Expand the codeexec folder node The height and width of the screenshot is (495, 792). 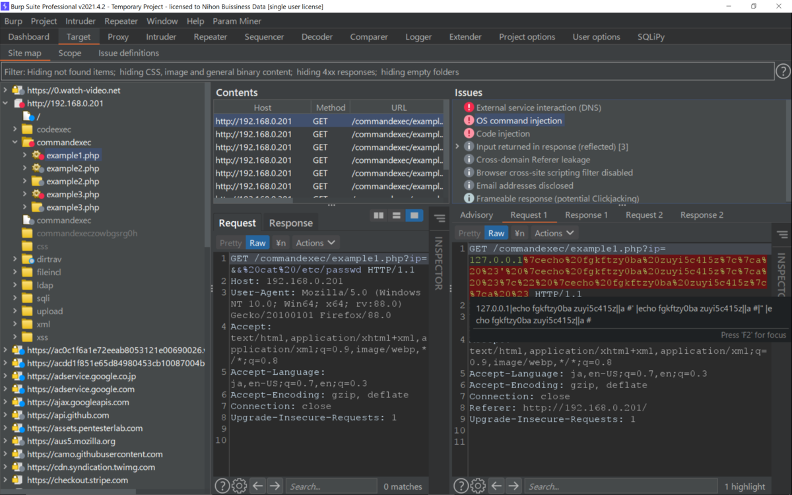15,129
